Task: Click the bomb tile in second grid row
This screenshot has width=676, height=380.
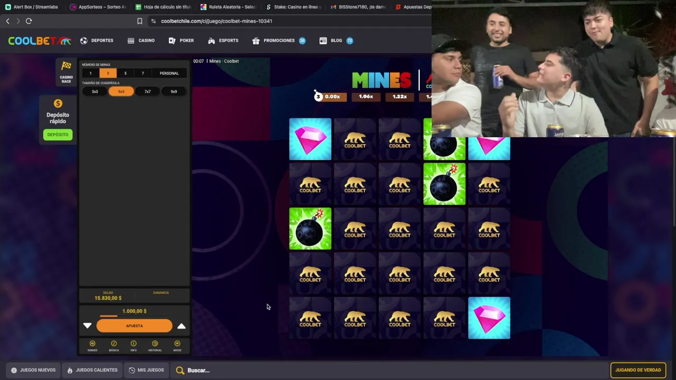Action: (444, 184)
